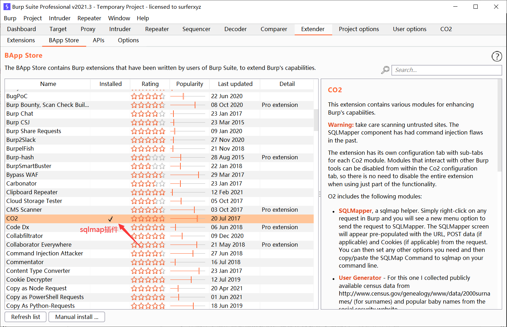Switch to the Dashboard tab
507x327 pixels.
point(21,29)
